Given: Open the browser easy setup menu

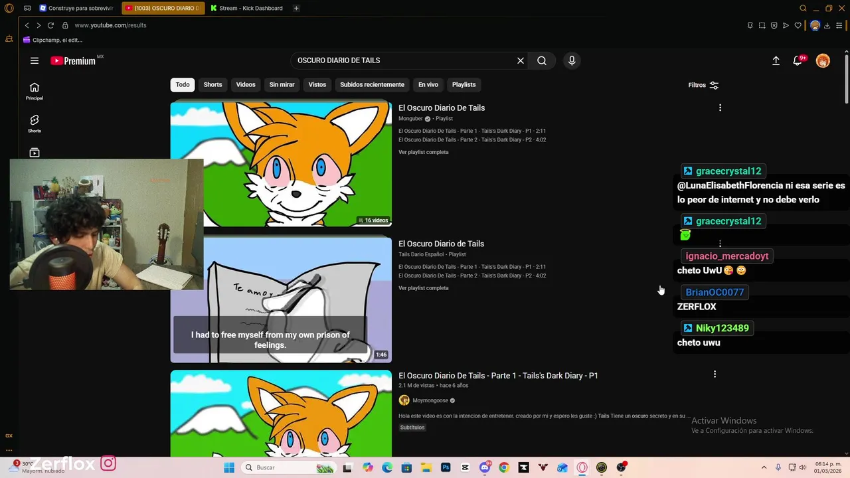Looking at the screenshot, I should tap(839, 25).
